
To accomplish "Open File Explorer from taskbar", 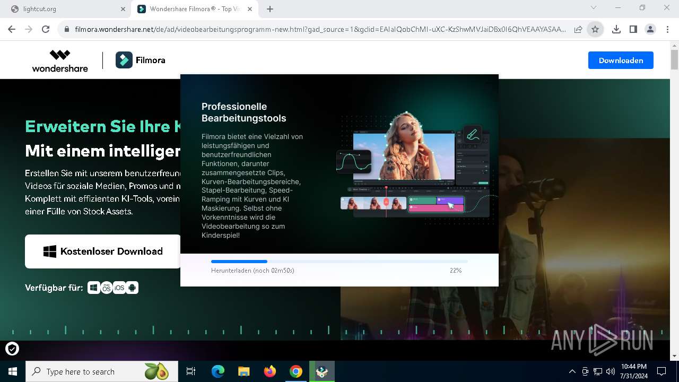I will pyautogui.click(x=244, y=371).
